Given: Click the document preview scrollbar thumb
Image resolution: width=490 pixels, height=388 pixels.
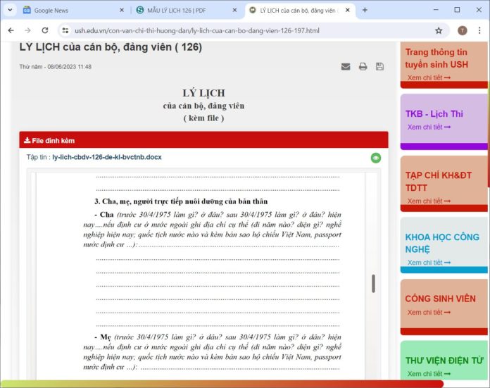Looking at the screenshot, I should click(x=373, y=284).
